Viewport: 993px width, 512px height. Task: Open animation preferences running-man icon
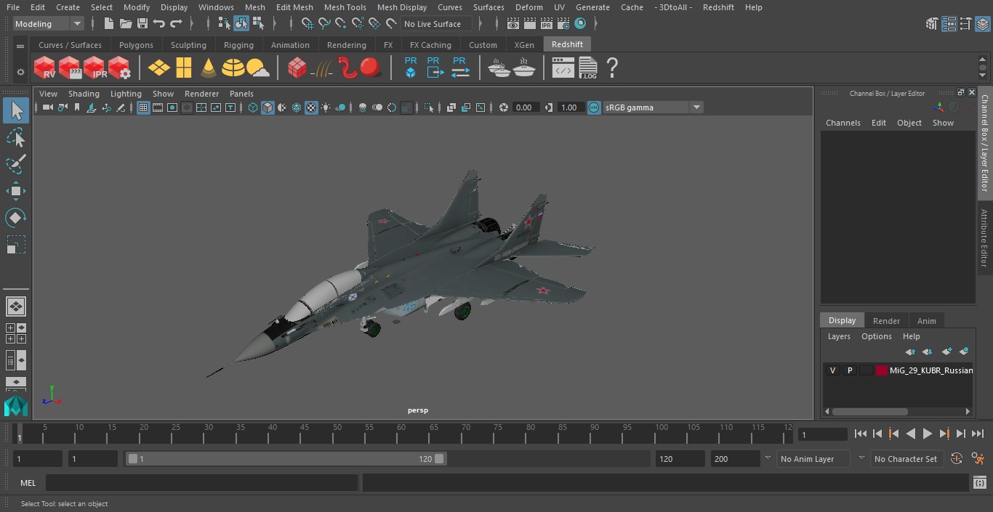pos(978,459)
